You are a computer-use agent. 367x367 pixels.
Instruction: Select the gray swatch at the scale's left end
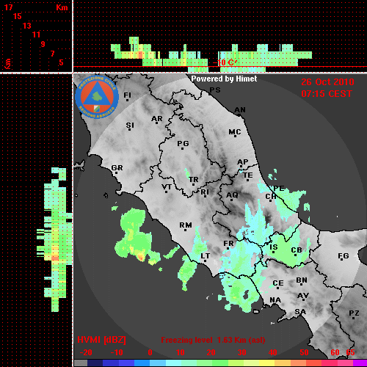(81, 363)
